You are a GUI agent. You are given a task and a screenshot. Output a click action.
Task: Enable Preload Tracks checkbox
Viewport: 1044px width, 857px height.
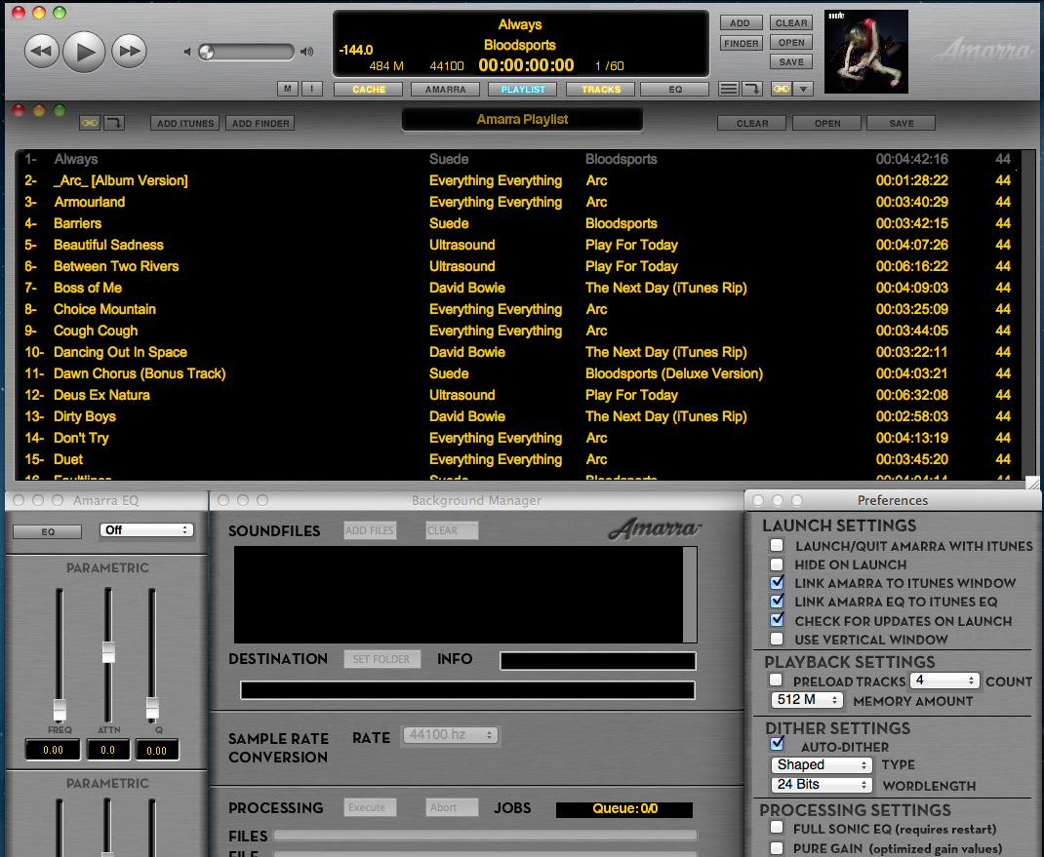click(x=776, y=680)
